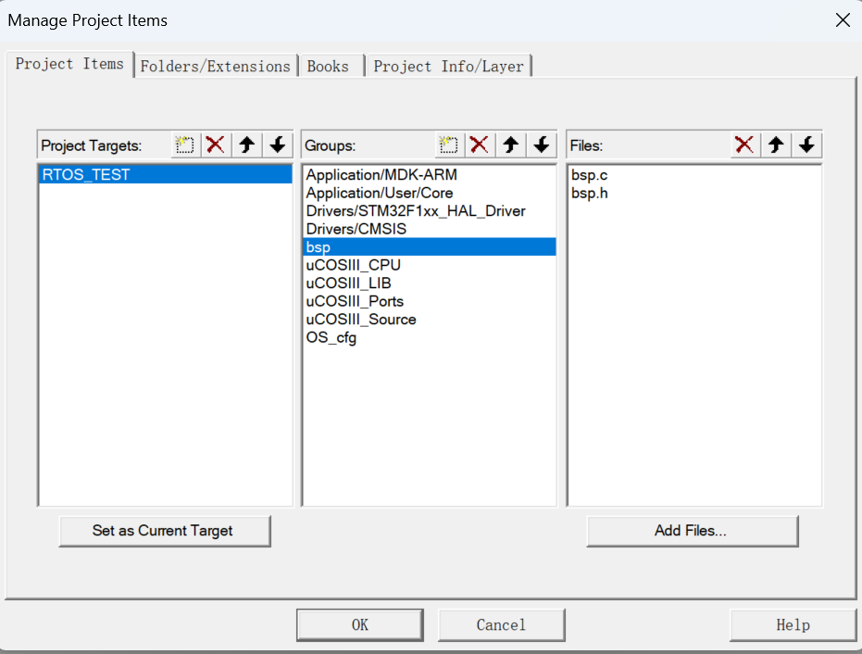Viewport: 862px width, 654px height.
Task: Create a new group
Action: coord(449,145)
